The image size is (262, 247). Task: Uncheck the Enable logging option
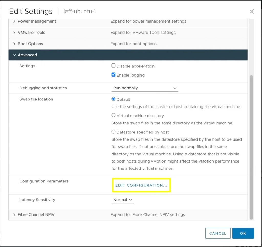[x=113, y=74]
